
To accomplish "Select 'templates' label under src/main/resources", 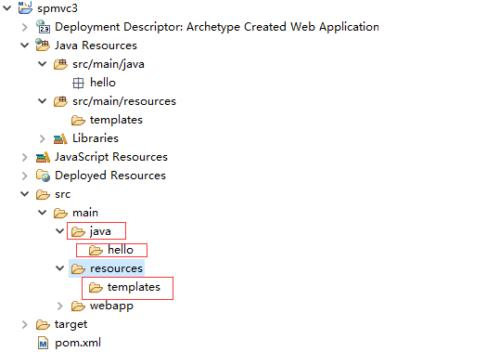I will click(x=116, y=120).
